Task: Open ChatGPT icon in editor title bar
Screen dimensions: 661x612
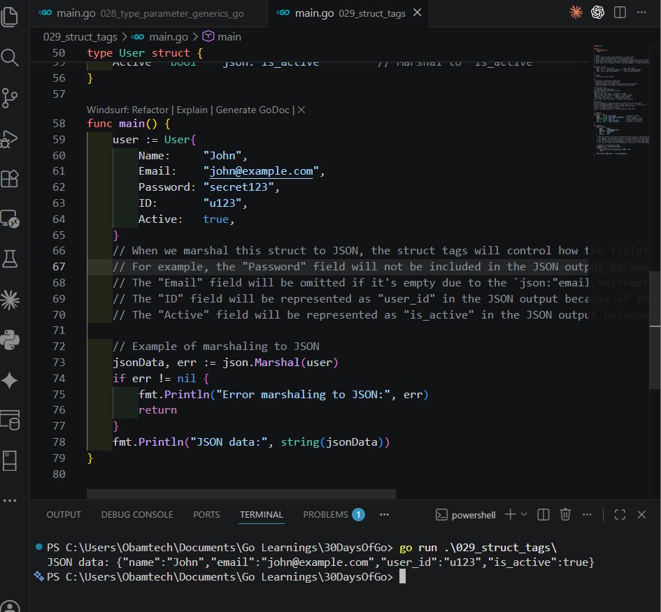Action: coord(597,12)
